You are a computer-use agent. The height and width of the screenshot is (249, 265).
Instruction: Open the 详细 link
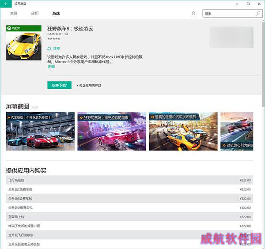tap(51, 67)
